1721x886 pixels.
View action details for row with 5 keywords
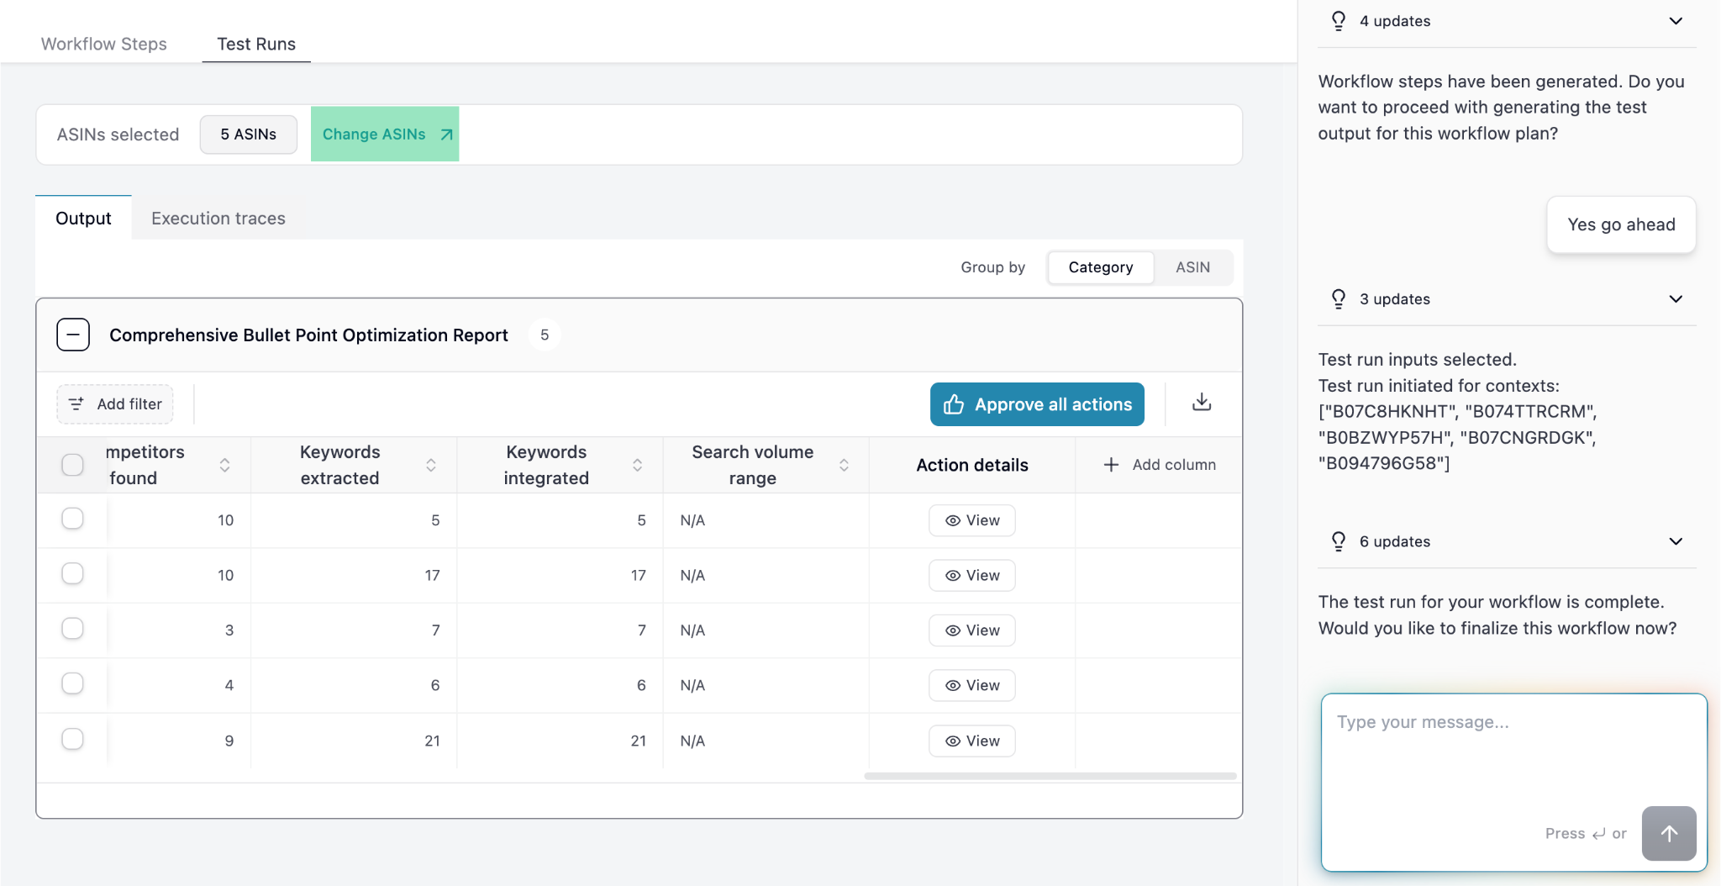(972, 520)
